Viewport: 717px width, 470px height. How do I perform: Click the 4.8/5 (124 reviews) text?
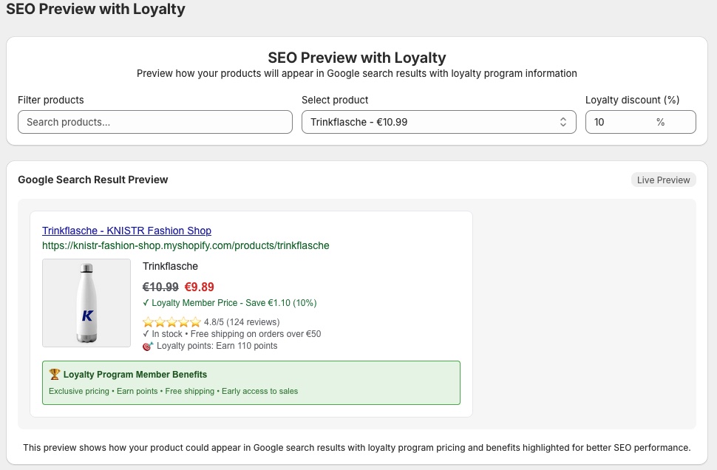[242, 322]
